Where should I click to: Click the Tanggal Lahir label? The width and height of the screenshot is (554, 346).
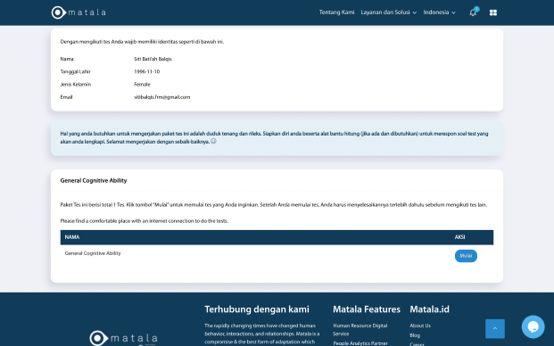(x=75, y=71)
